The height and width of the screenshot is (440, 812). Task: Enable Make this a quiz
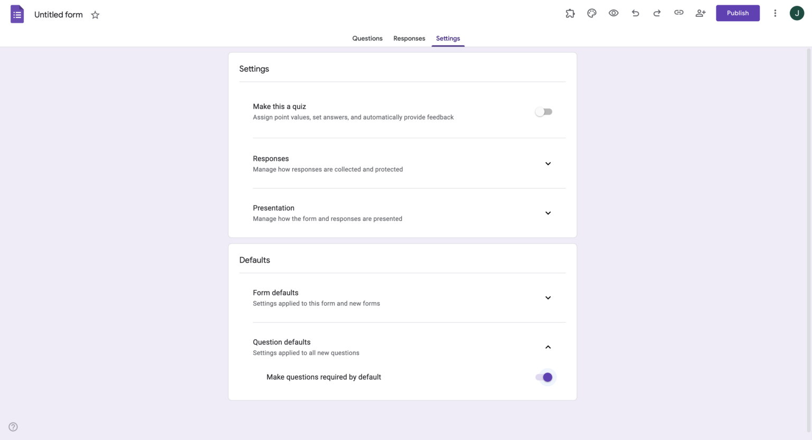pyautogui.click(x=543, y=111)
